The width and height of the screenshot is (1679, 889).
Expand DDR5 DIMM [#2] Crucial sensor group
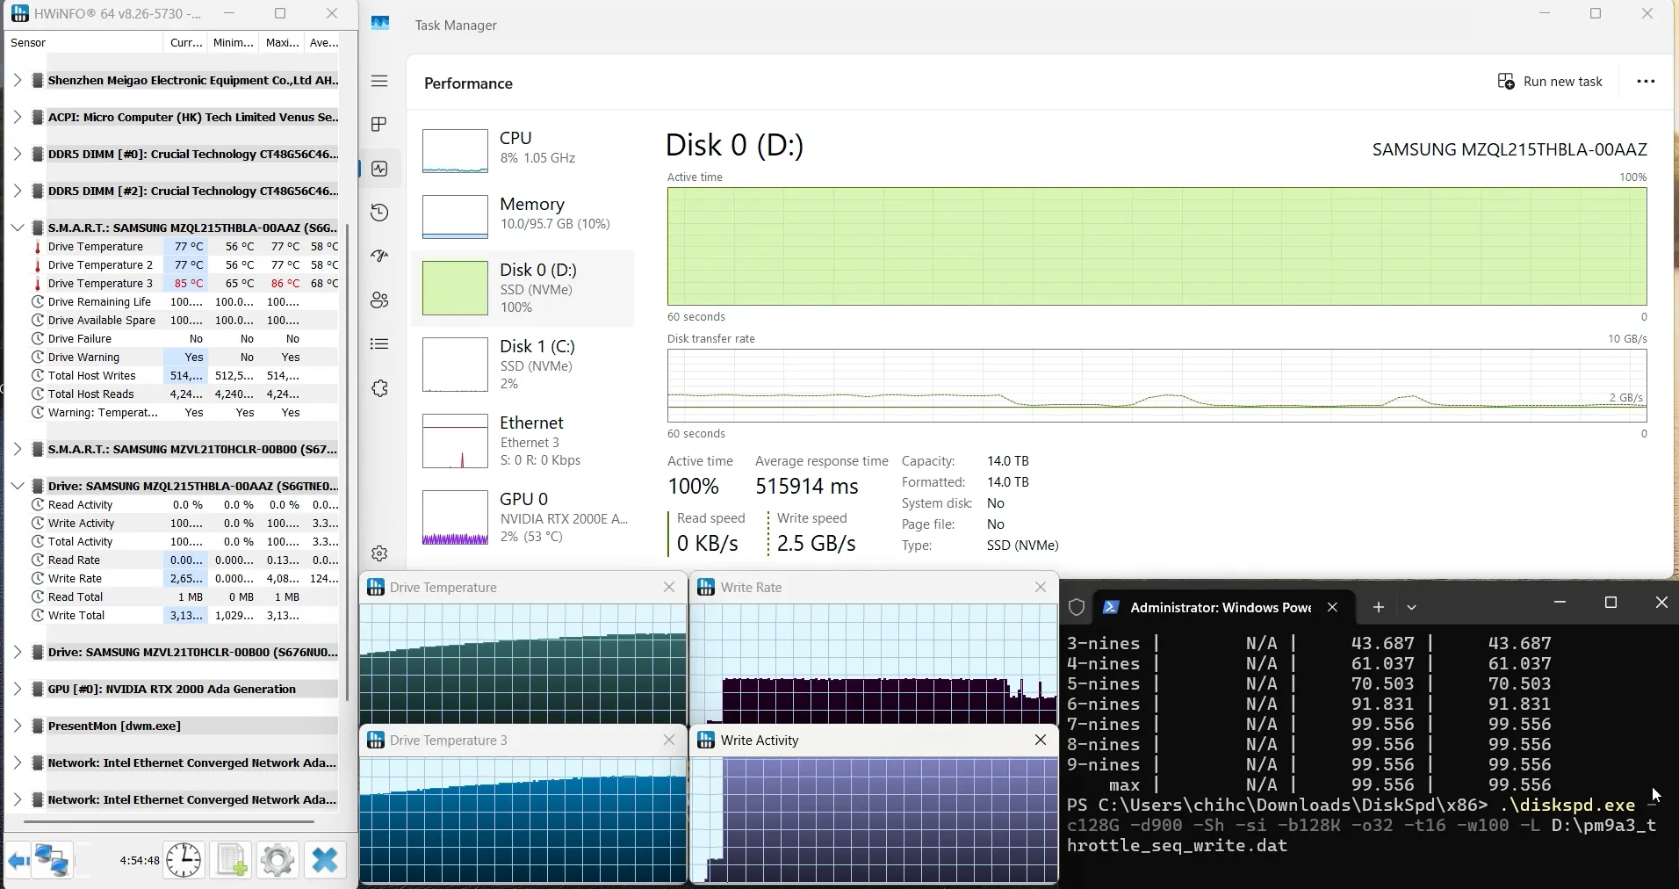[17, 191]
